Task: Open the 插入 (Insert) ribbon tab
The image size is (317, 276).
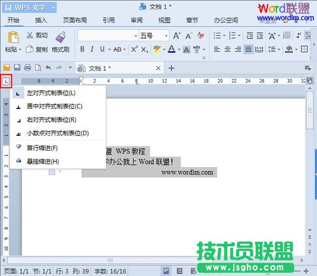Action: click(41, 20)
